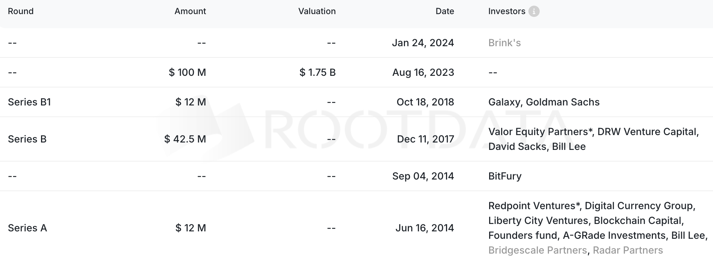Click Liberty City Ventures link
713x261 pixels.
click(x=538, y=221)
